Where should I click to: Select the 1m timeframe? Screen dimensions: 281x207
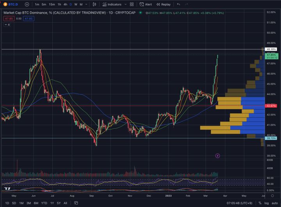coord(37,4)
